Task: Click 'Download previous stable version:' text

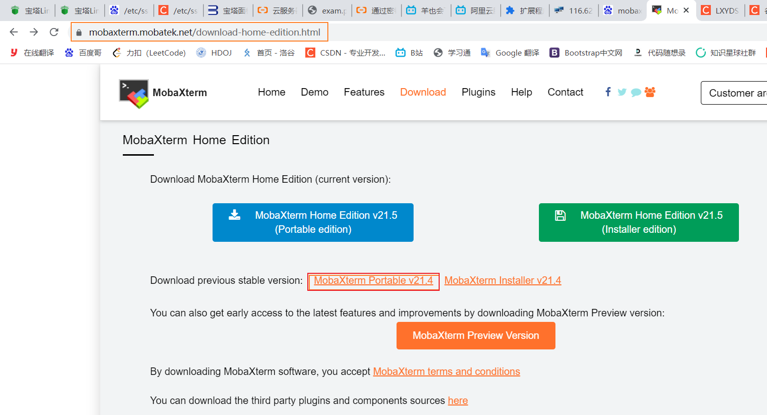Action: pos(226,281)
